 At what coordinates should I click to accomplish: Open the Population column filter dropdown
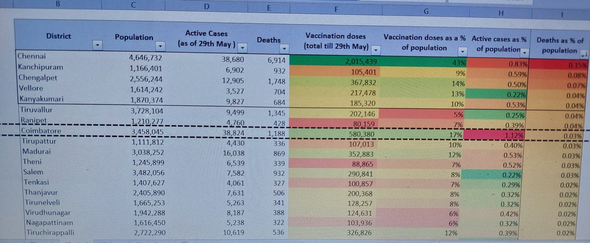[x=160, y=46]
